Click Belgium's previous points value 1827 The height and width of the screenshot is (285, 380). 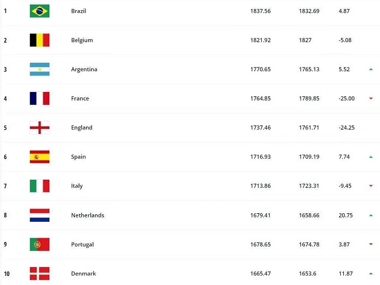tap(305, 40)
